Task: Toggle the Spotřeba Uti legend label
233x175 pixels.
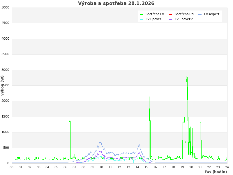Action: (x=184, y=14)
